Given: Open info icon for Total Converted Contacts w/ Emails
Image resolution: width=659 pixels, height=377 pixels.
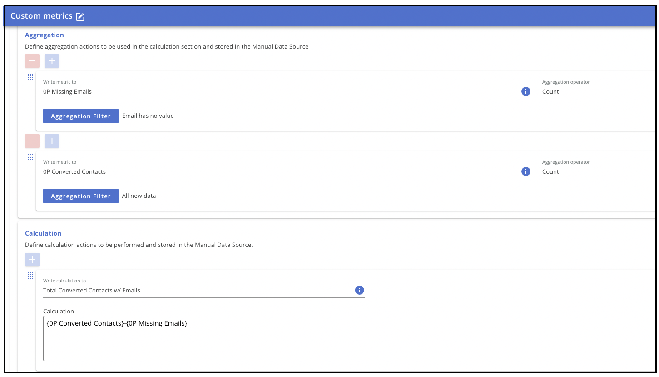Looking at the screenshot, I should coord(360,290).
